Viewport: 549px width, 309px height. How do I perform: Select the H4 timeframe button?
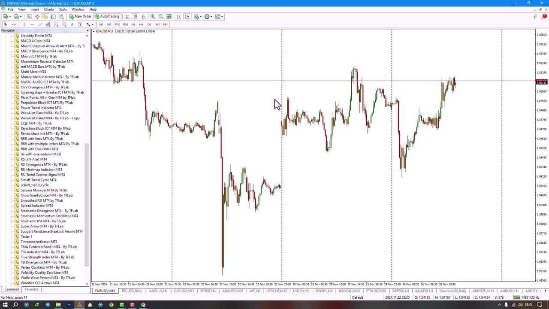click(141, 24)
